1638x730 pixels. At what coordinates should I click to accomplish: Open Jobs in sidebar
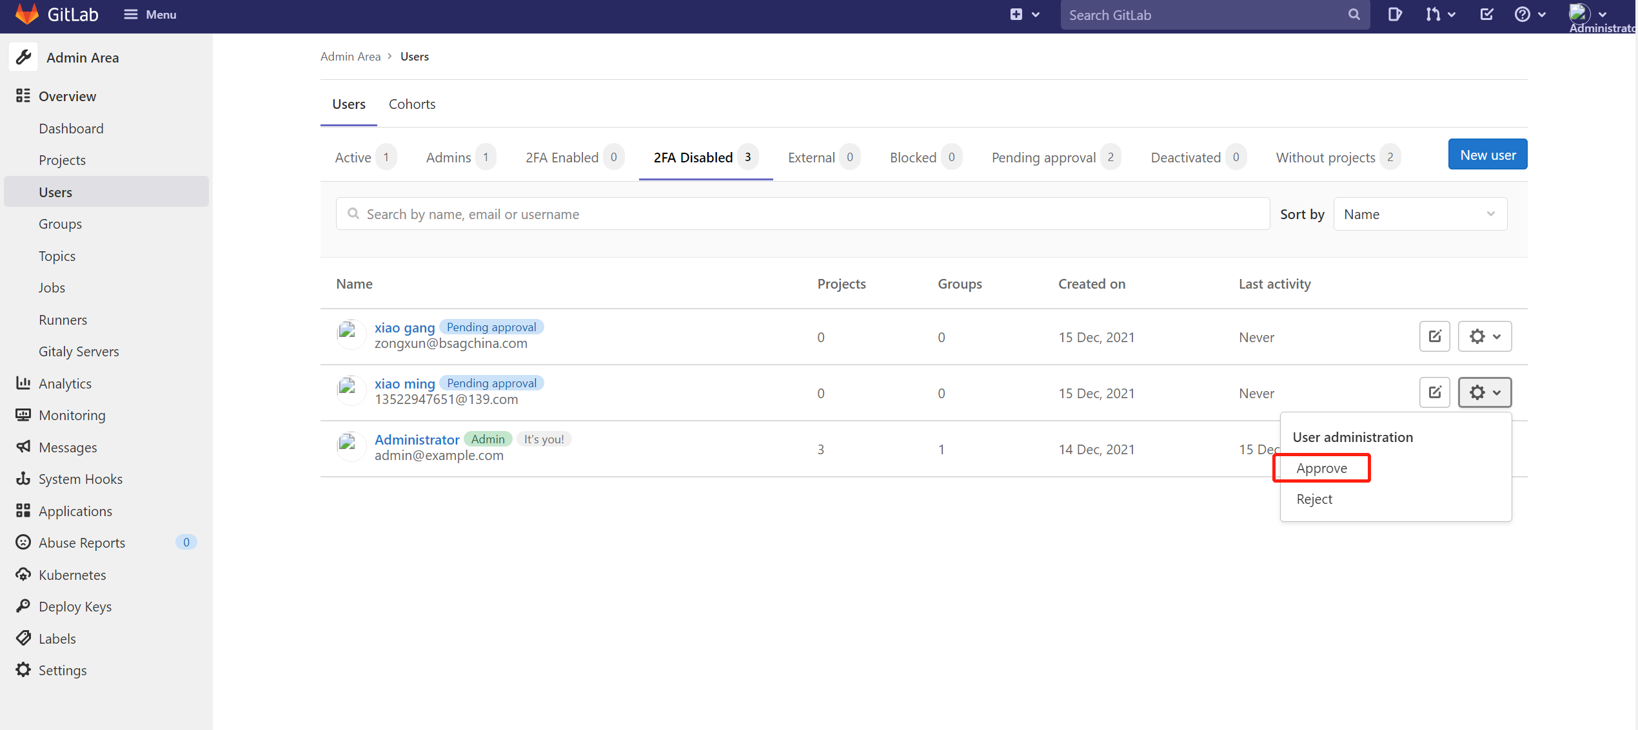[x=52, y=287]
